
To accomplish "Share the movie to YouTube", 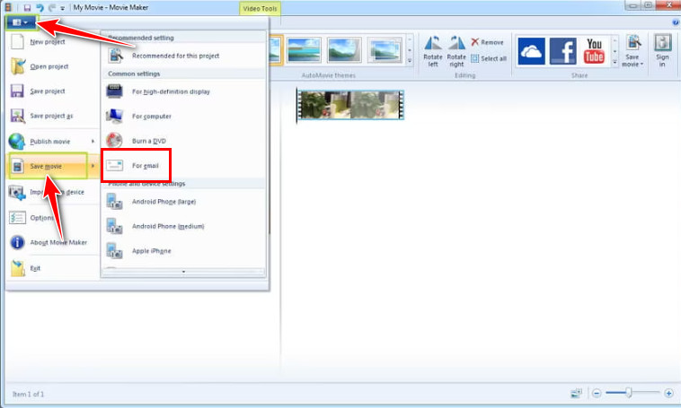I will click(595, 51).
